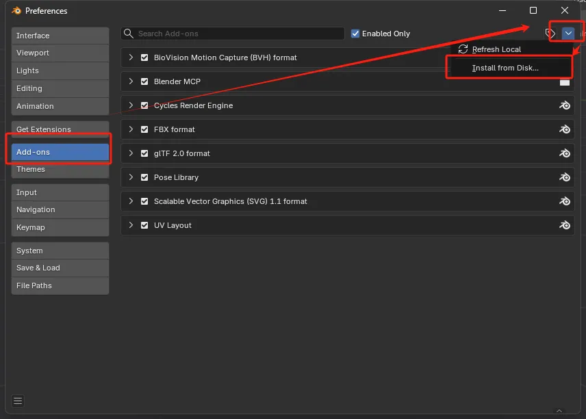The height and width of the screenshot is (419, 586).
Task: Uncheck the Cycles Render Engine add-on
Action: click(x=144, y=105)
